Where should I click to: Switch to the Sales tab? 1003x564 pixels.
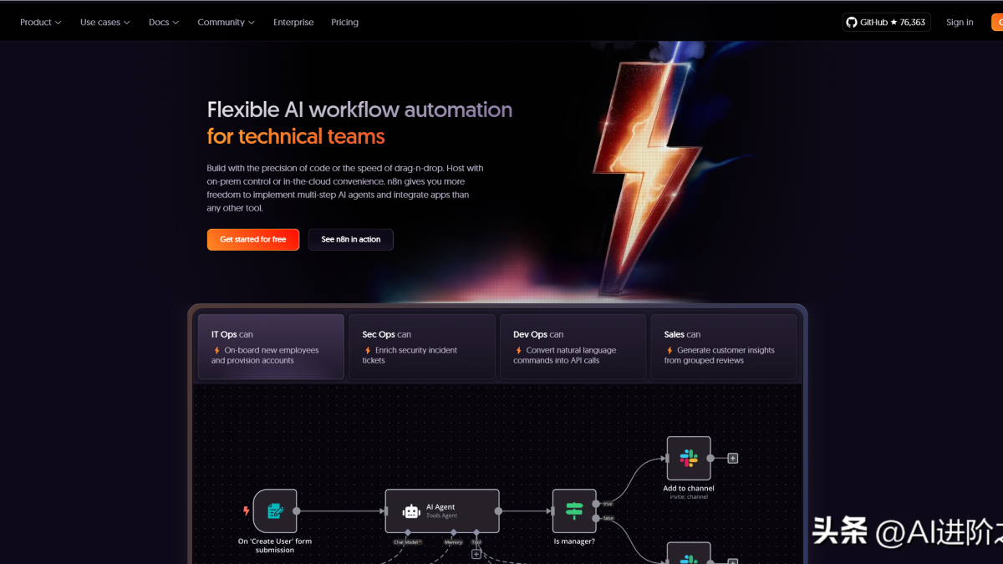(x=724, y=347)
